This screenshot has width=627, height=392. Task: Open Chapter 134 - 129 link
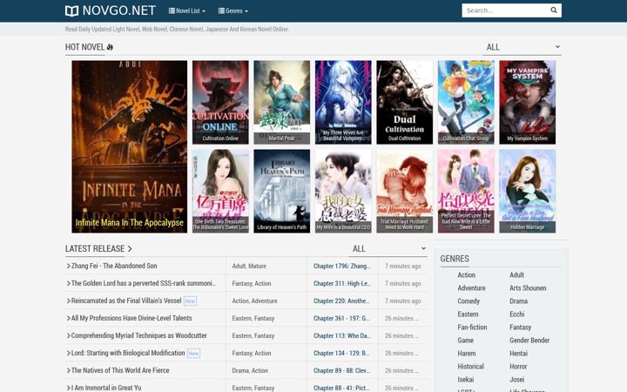341,353
